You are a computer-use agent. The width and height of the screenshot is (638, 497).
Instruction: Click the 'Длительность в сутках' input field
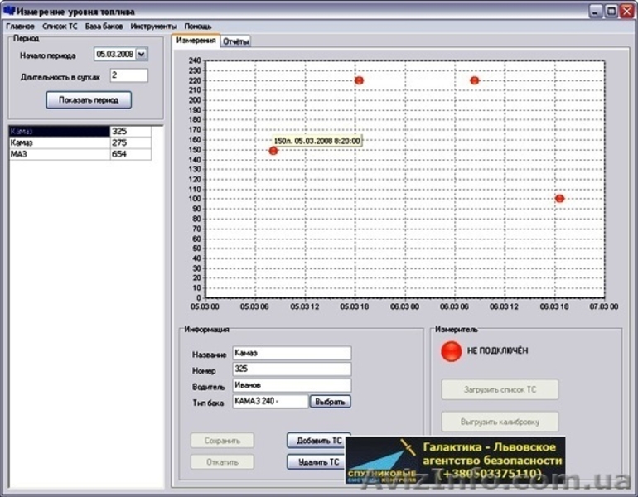[x=128, y=75]
